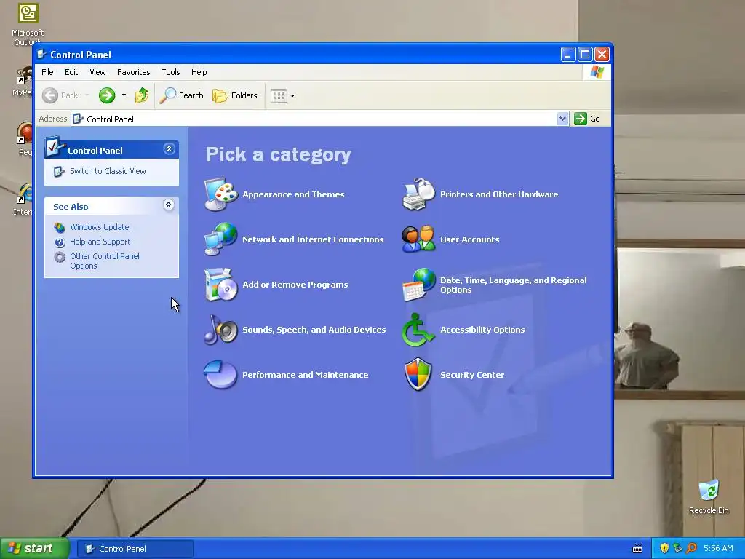Open the Forward history dropdown arrow

point(124,95)
